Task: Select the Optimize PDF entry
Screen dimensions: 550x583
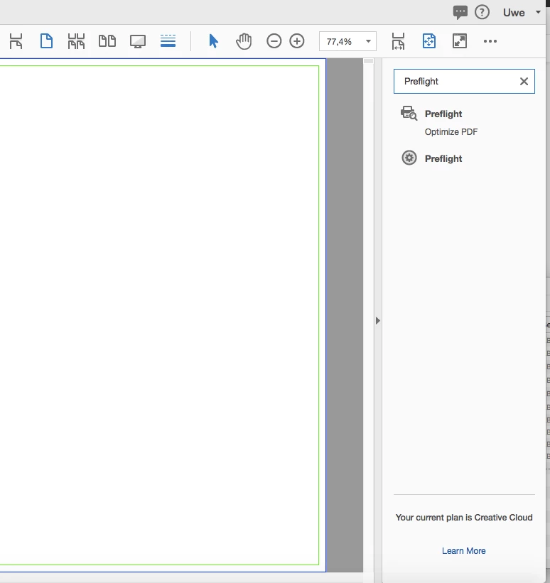Action: point(451,132)
